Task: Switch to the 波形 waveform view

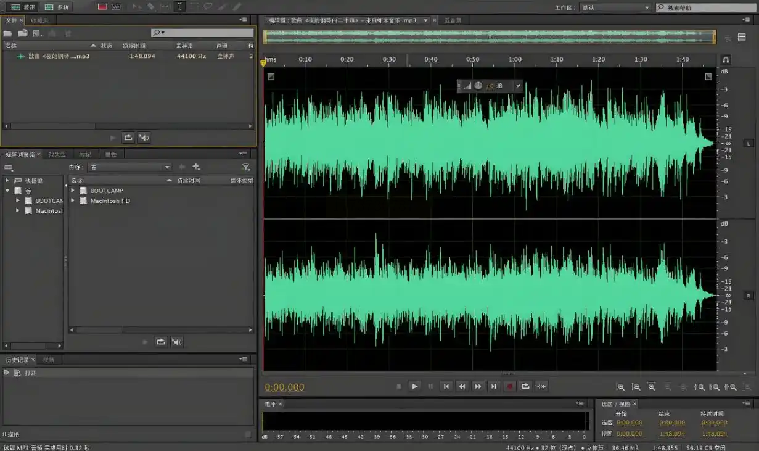Action: point(23,7)
